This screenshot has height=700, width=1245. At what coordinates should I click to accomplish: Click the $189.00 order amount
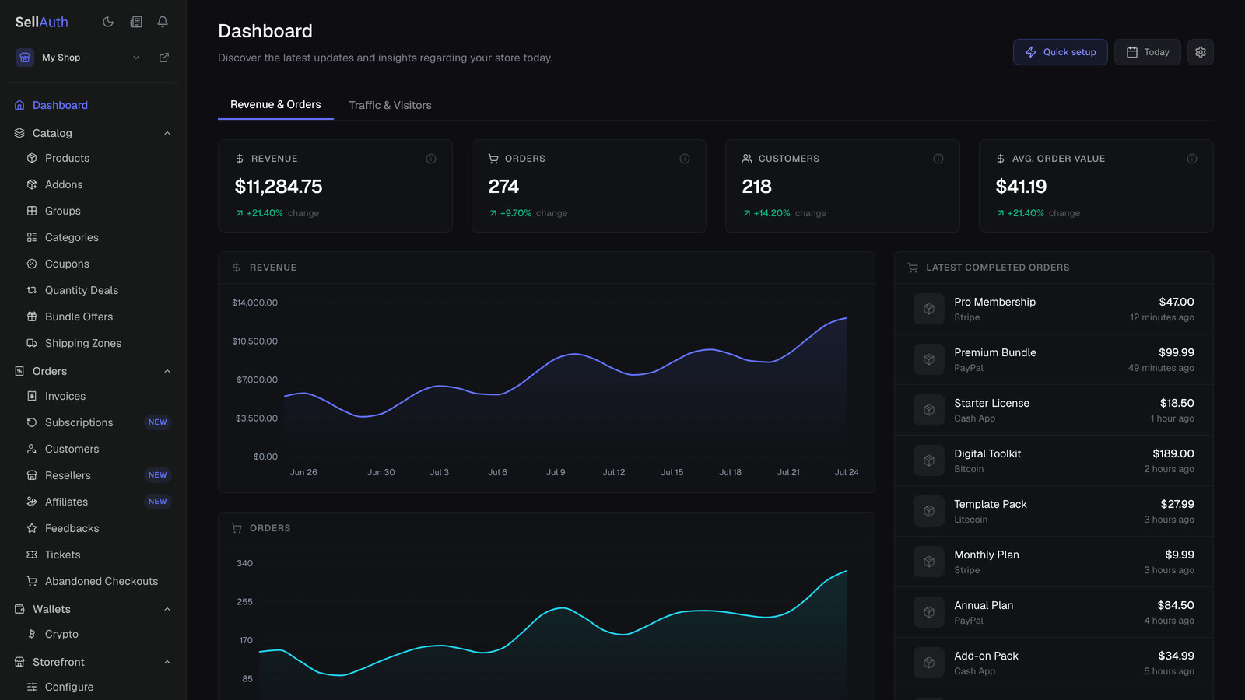tap(1173, 453)
